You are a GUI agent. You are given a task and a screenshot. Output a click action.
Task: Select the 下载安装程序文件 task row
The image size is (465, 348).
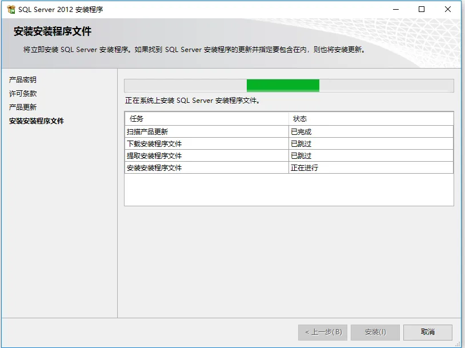(154, 144)
